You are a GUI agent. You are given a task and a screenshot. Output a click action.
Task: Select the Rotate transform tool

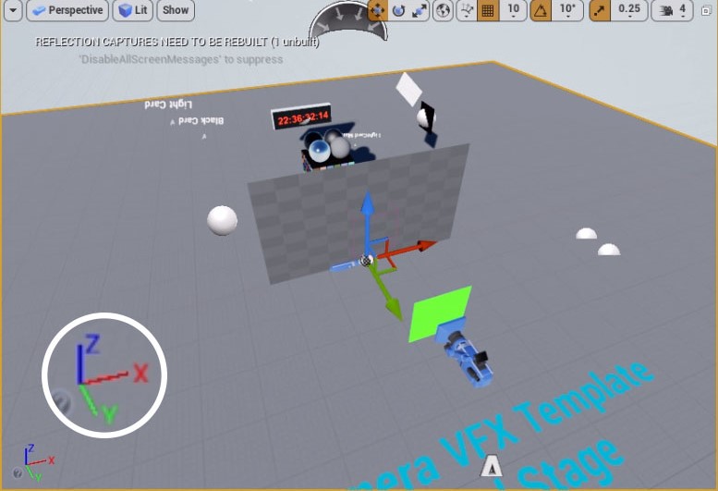[x=398, y=10]
